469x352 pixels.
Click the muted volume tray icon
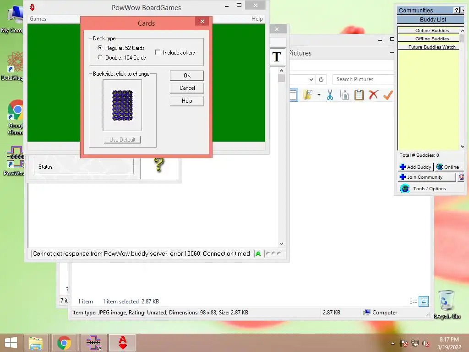click(x=426, y=343)
